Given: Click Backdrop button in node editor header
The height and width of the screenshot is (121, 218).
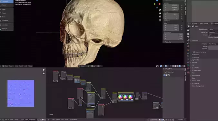Looking at the screenshot, I should tap(154, 120).
